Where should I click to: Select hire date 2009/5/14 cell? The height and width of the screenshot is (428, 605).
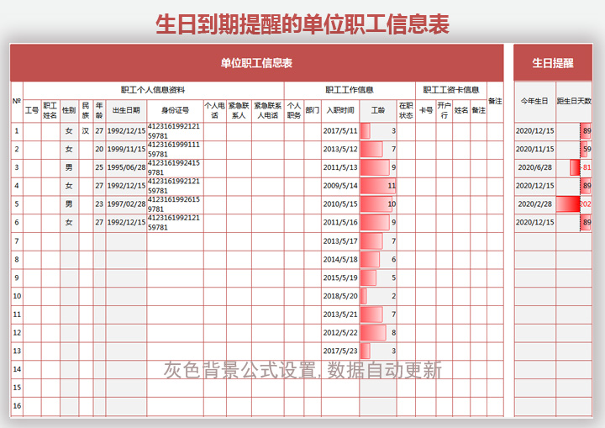[340, 186]
